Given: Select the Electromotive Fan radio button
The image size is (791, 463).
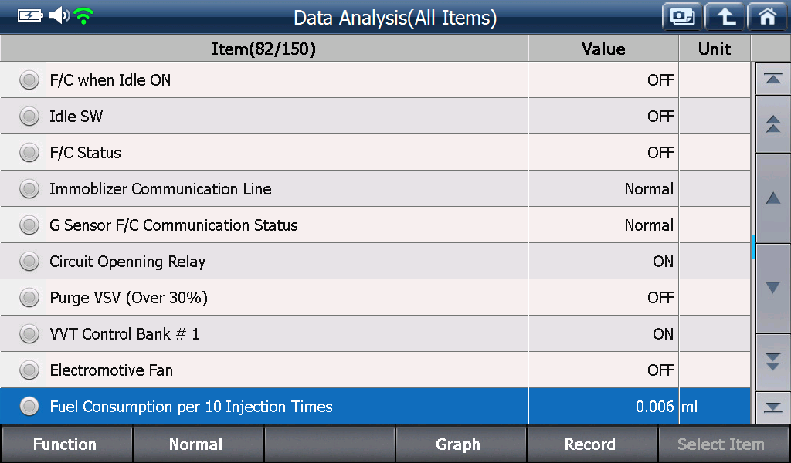Looking at the screenshot, I should tap(29, 370).
